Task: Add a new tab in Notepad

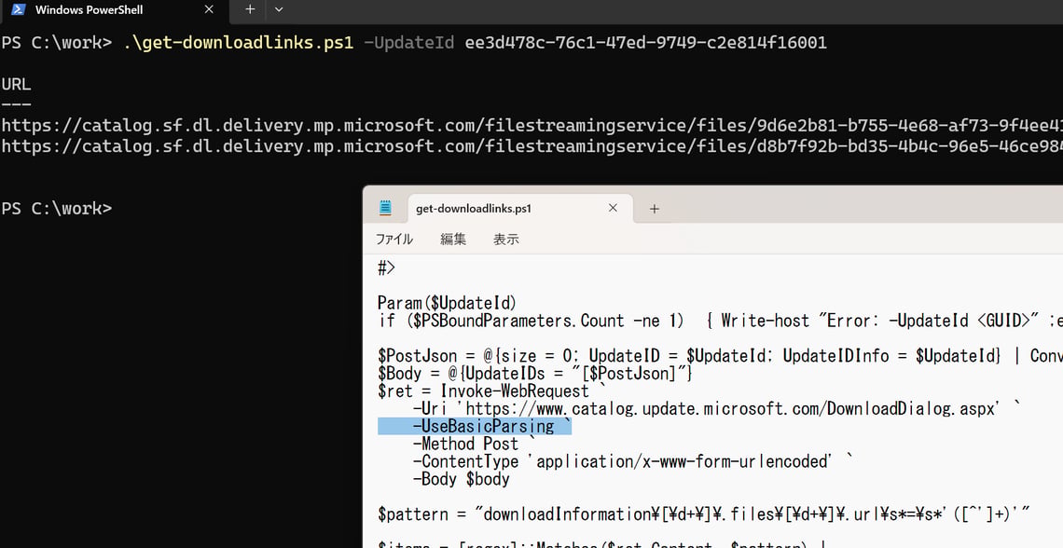Action: (655, 209)
